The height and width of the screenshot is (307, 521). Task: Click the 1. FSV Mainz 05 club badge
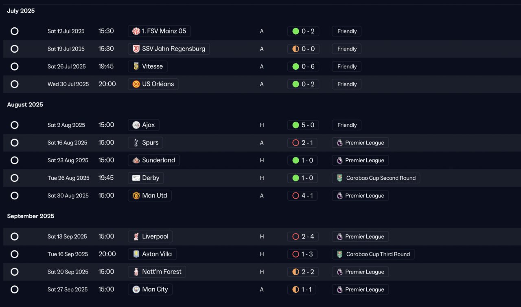click(136, 31)
